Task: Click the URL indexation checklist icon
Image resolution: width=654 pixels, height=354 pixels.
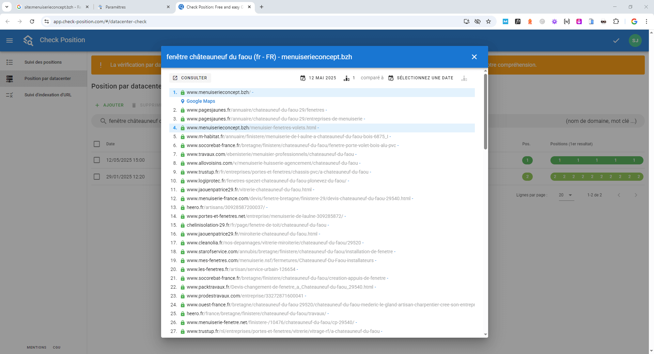Action: click(10, 95)
